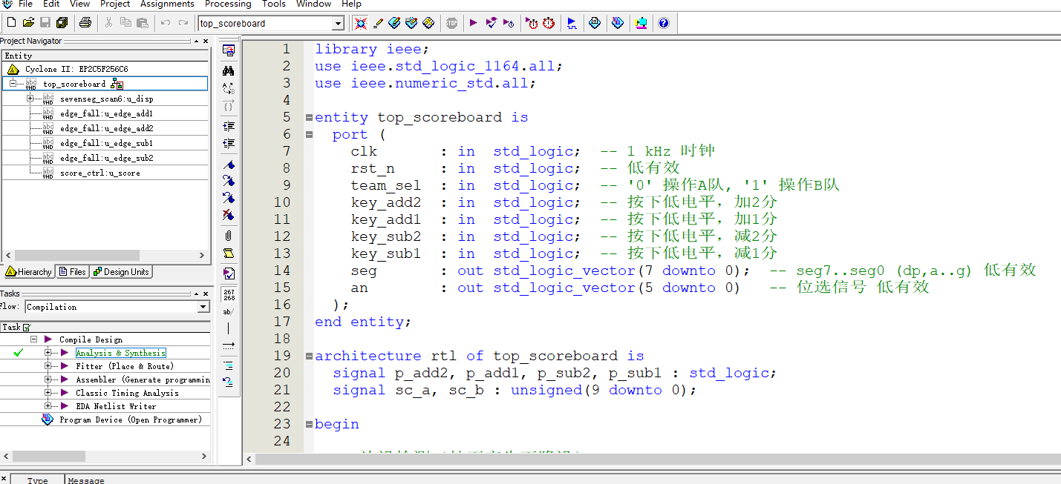Click the paperclip Insert File icon
This screenshot has height=484, width=1061.
point(229,236)
